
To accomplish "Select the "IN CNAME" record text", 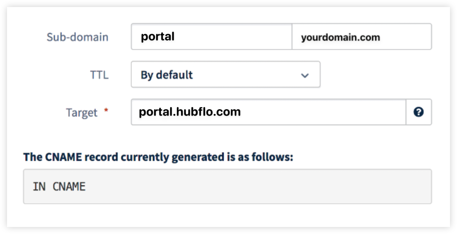I will (59, 187).
